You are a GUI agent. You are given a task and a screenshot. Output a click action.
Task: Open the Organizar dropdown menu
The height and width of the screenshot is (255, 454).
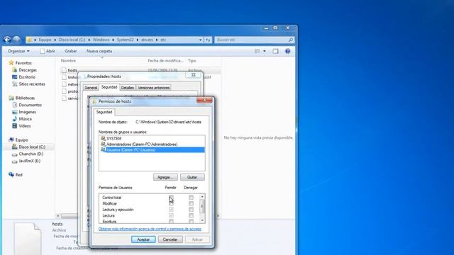click(x=18, y=51)
